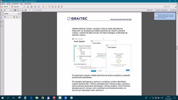Open Microsoft Edge from taskbar

click(31, 98)
